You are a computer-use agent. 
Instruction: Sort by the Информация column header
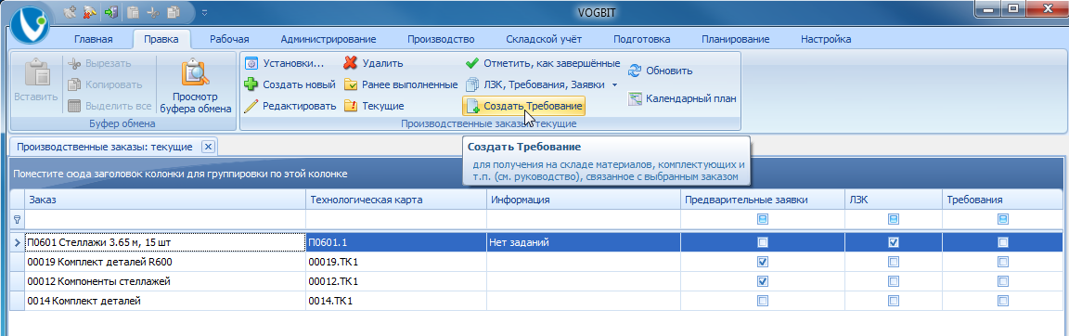583,200
